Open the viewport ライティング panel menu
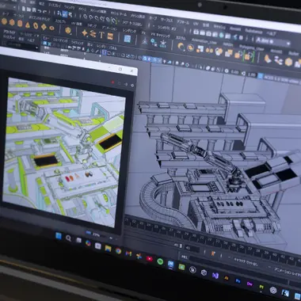Viewport: 301px width, 301px height. [x=78, y=43]
